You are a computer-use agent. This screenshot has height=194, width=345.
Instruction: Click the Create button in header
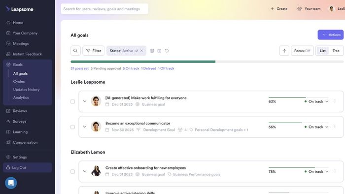pyautogui.click(x=279, y=9)
